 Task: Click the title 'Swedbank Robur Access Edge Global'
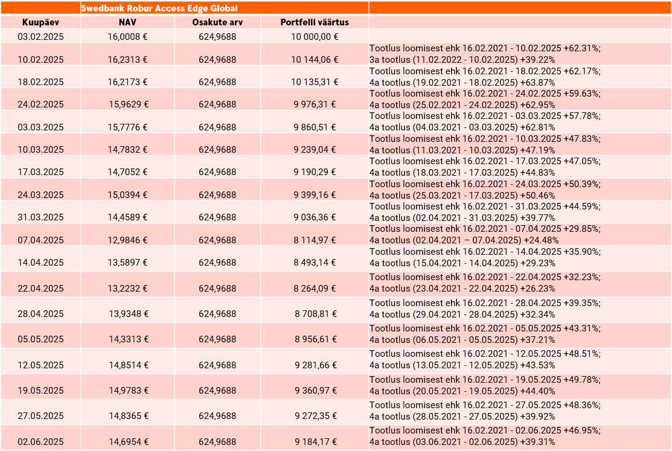pyautogui.click(x=159, y=8)
